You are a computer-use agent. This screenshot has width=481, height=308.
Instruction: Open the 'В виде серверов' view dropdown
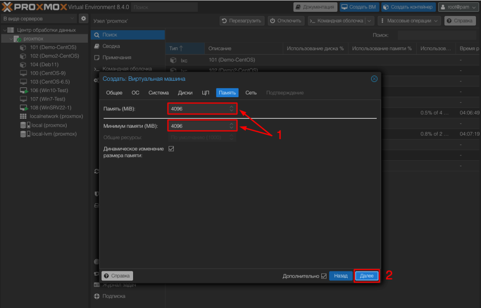pos(39,18)
